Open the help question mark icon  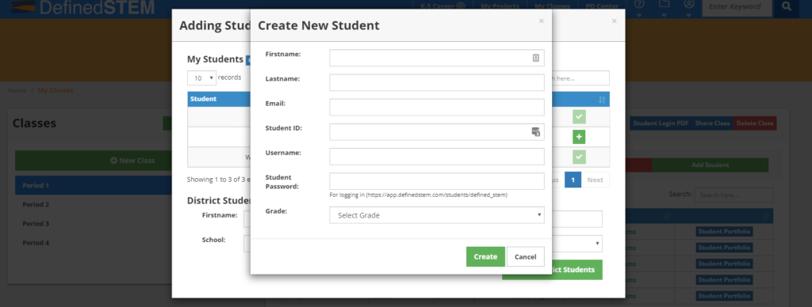click(x=639, y=4)
